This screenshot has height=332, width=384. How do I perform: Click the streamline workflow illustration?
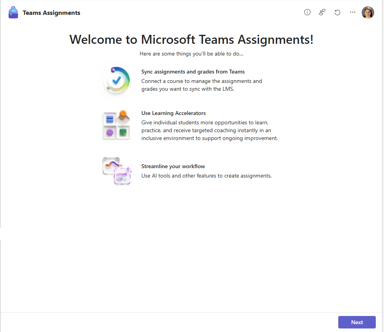click(117, 171)
